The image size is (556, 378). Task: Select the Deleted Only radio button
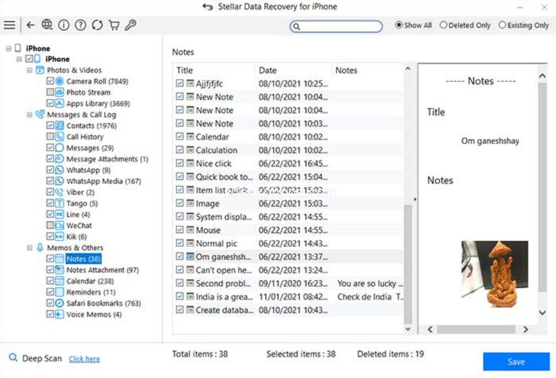tap(443, 25)
